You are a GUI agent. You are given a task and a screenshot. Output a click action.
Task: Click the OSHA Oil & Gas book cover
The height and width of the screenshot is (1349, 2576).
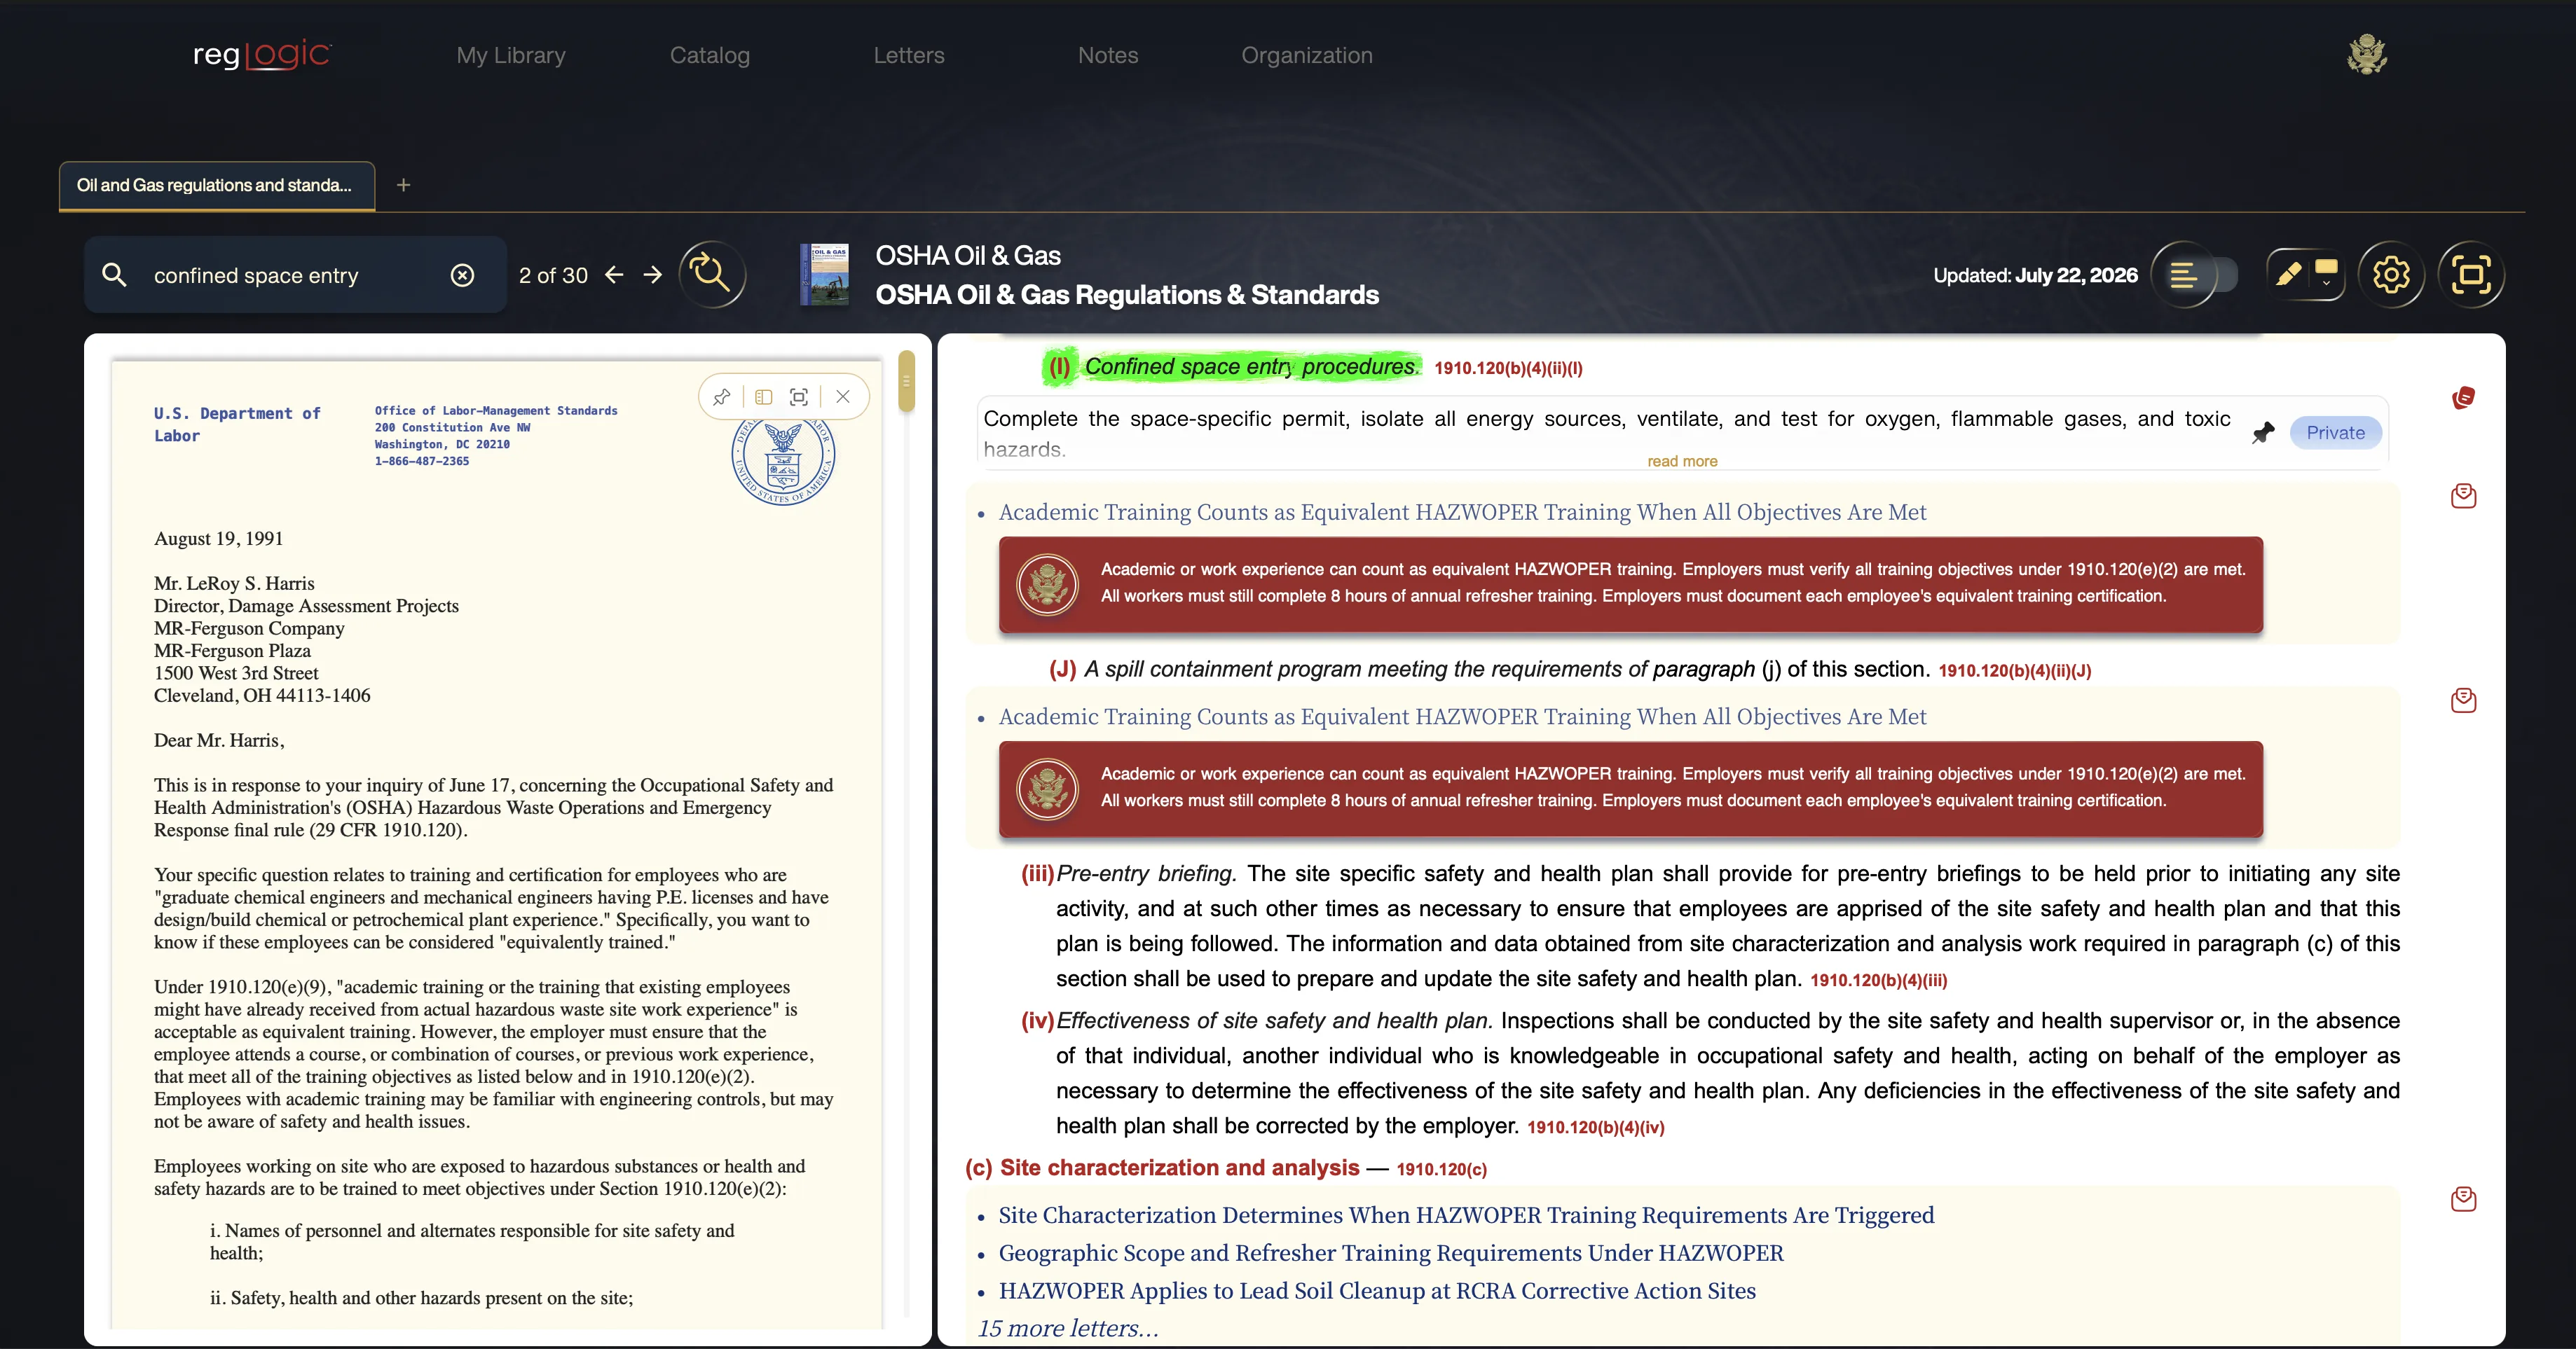coord(825,275)
